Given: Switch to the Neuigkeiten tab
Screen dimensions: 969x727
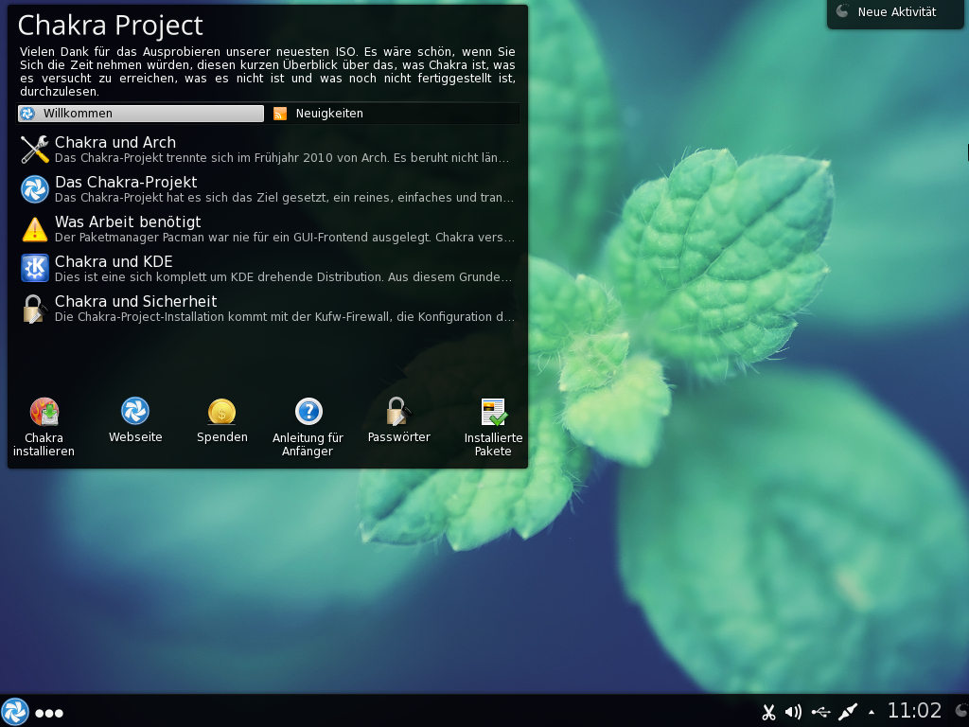Looking at the screenshot, I should pos(393,114).
